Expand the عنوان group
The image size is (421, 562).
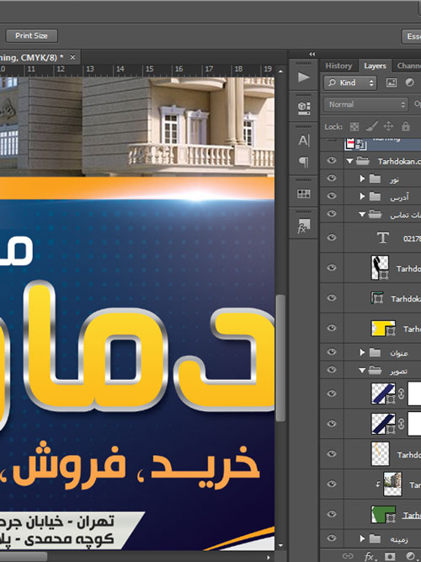[362, 353]
